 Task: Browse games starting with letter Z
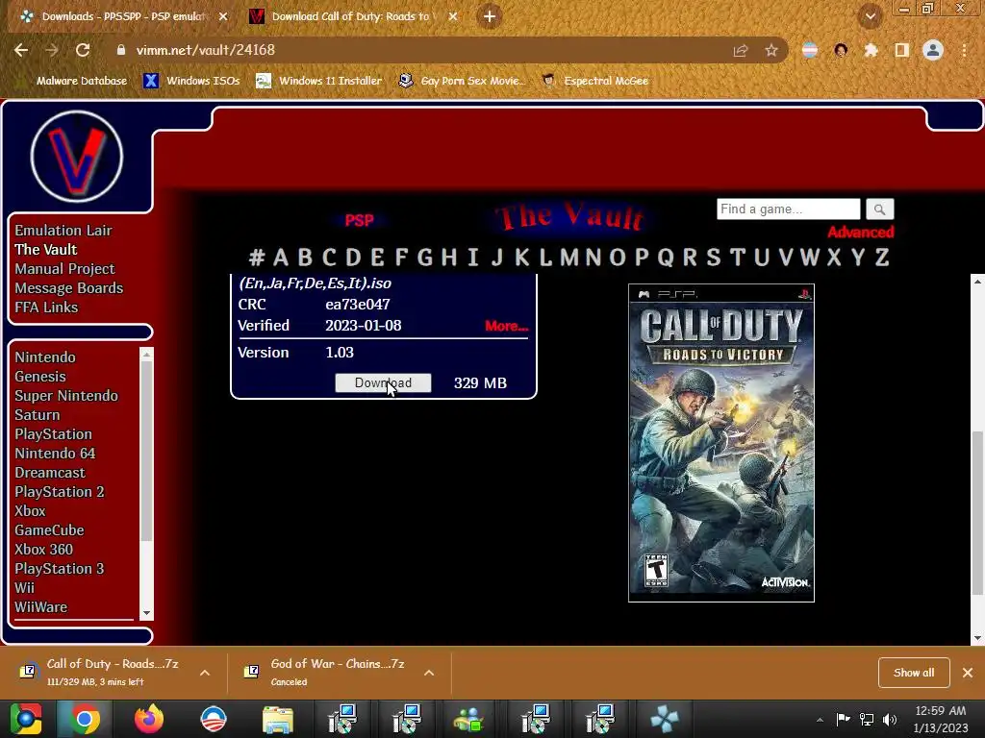tap(882, 258)
